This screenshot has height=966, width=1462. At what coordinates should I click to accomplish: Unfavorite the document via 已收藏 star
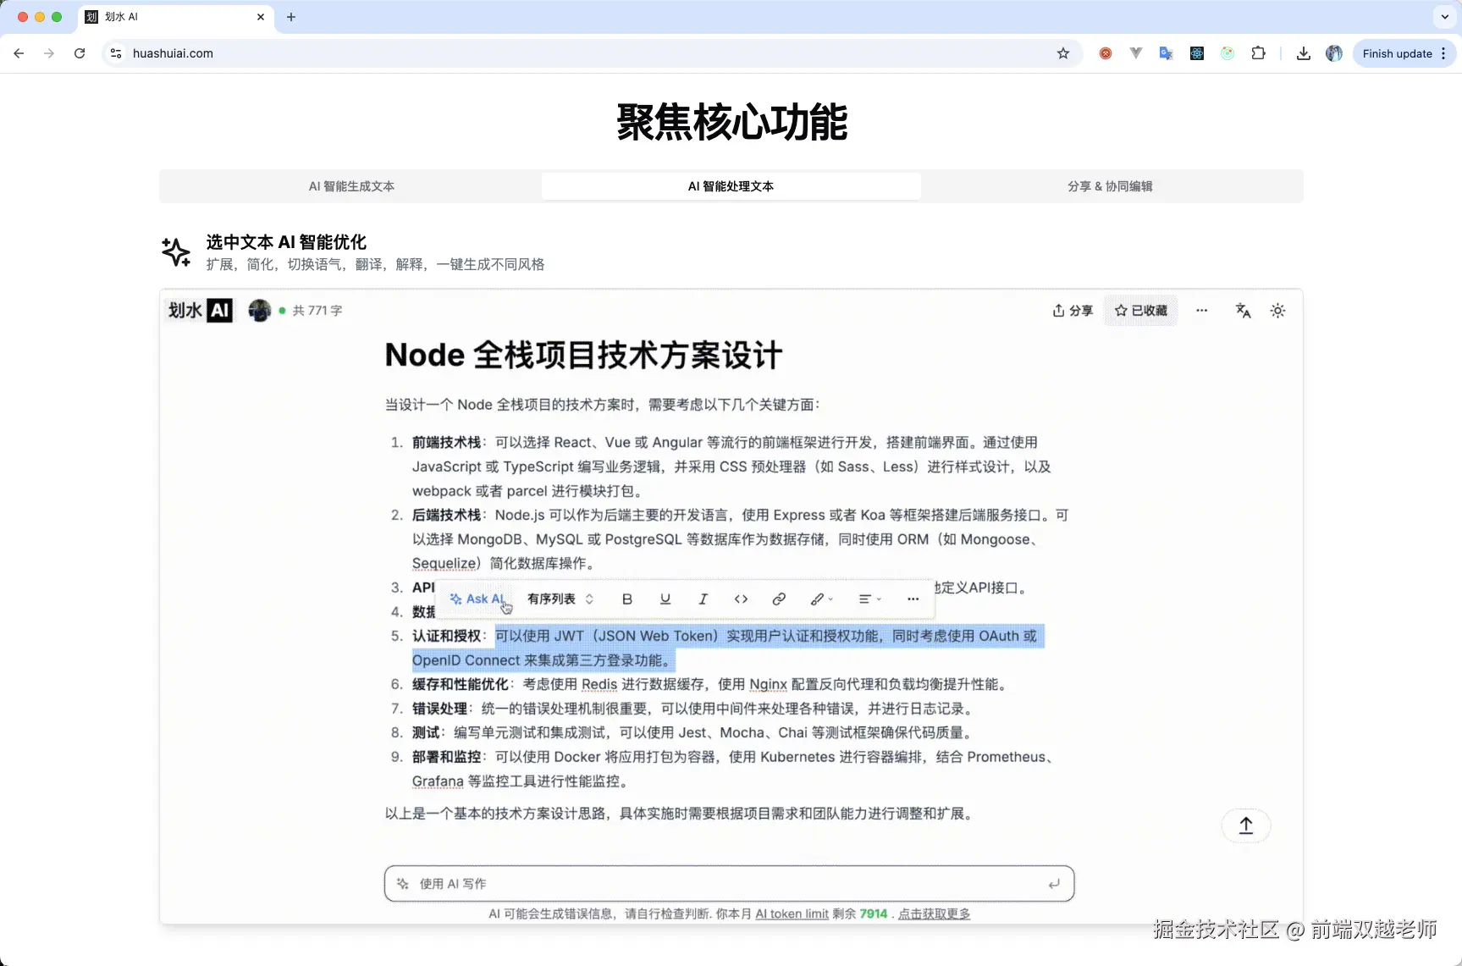click(1141, 310)
